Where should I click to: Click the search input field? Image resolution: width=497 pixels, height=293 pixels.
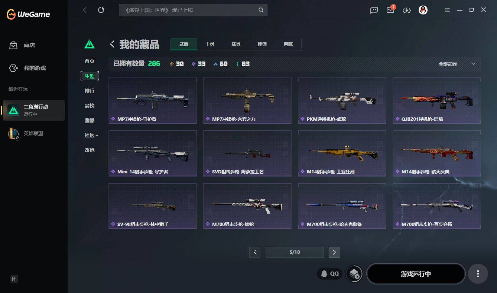pos(193,10)
